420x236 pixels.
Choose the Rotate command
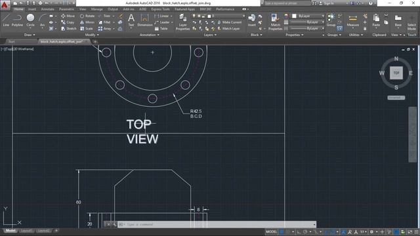click(x=87, y=16)
